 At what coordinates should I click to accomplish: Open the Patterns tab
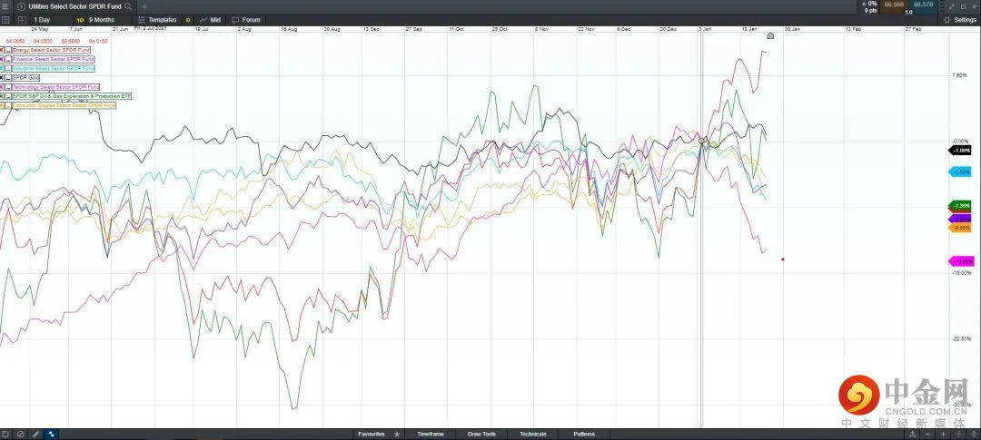tap(584, 434)
